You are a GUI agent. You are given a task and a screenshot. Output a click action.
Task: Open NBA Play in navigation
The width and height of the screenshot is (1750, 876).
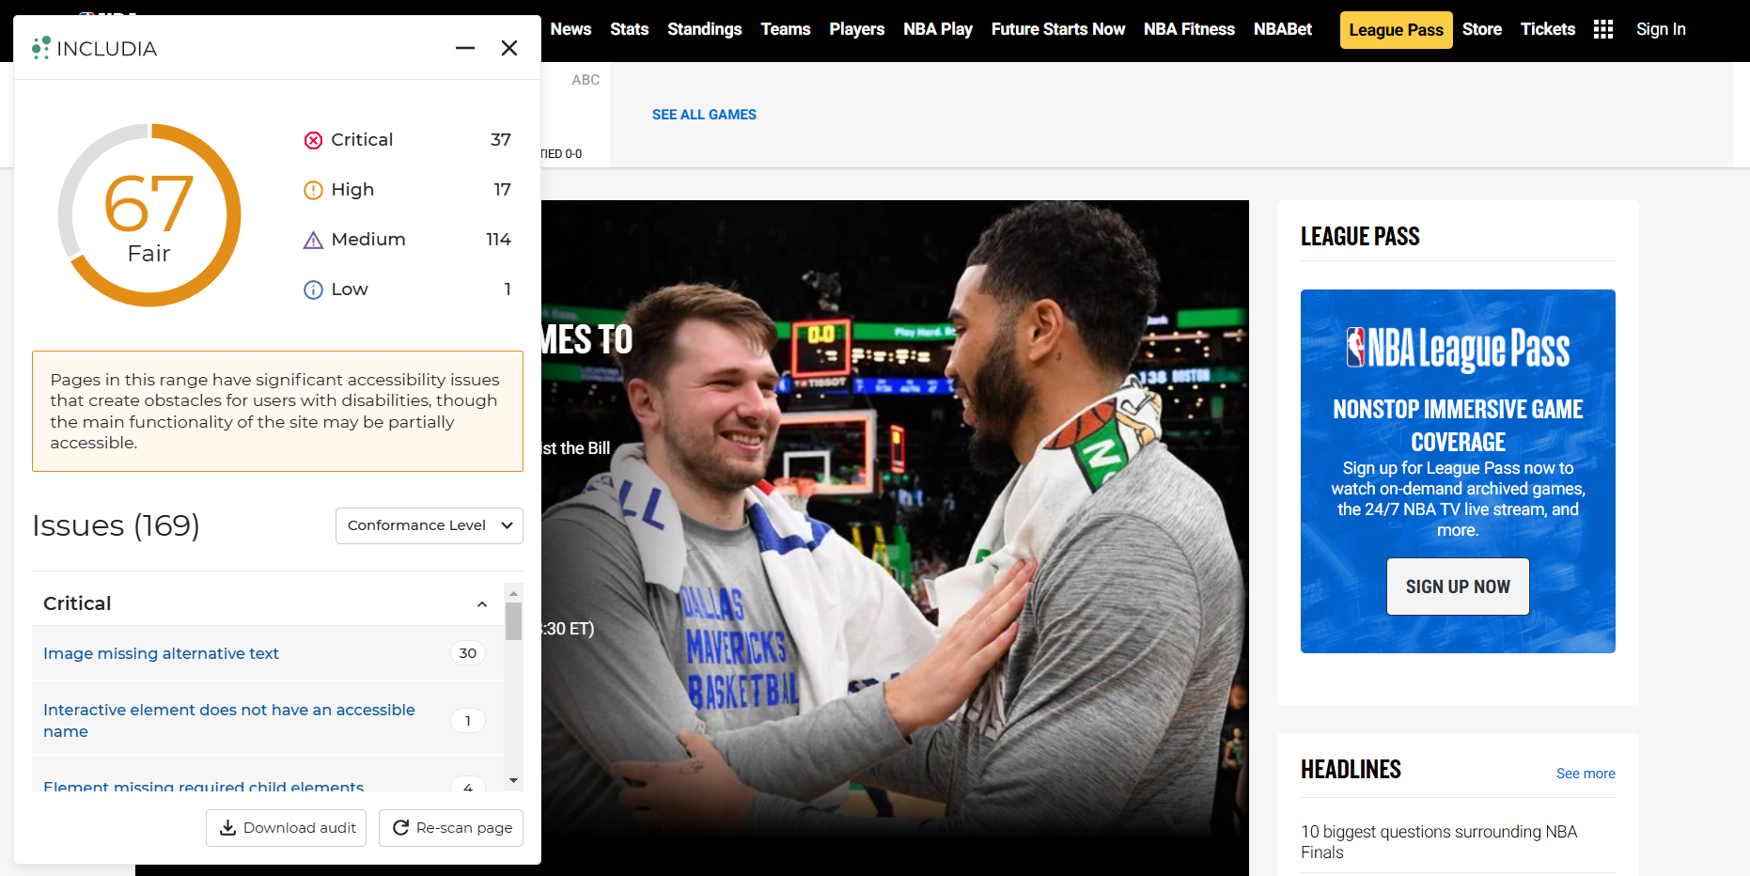tap(938, 29)
